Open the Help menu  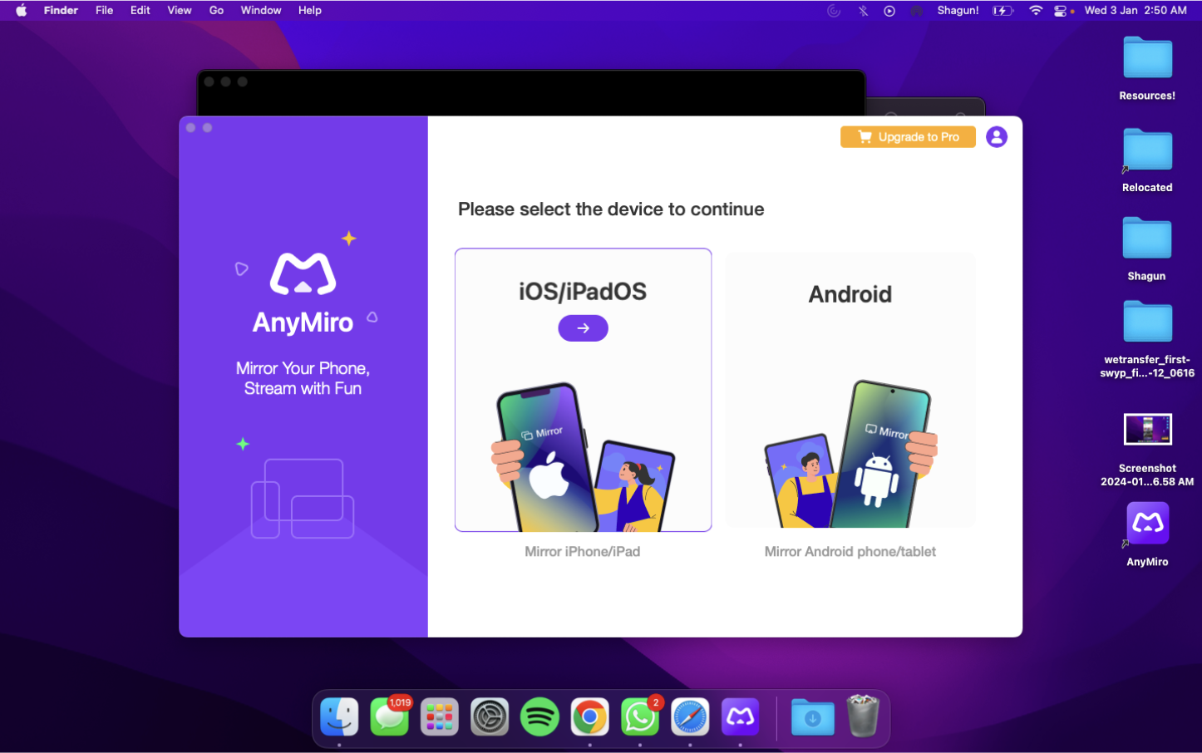pyautogui.click(x=310, y=11)
